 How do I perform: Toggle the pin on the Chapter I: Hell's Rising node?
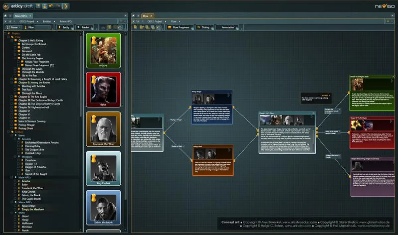(x=314, y=113)
